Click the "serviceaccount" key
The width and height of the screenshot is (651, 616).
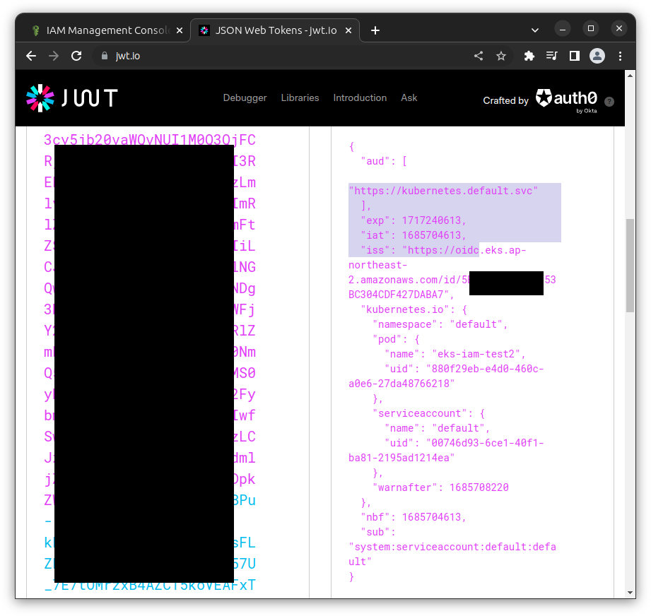(x=420, y=413)
